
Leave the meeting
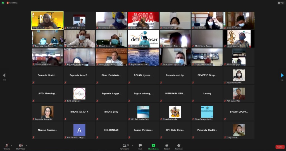pos(280,147)
